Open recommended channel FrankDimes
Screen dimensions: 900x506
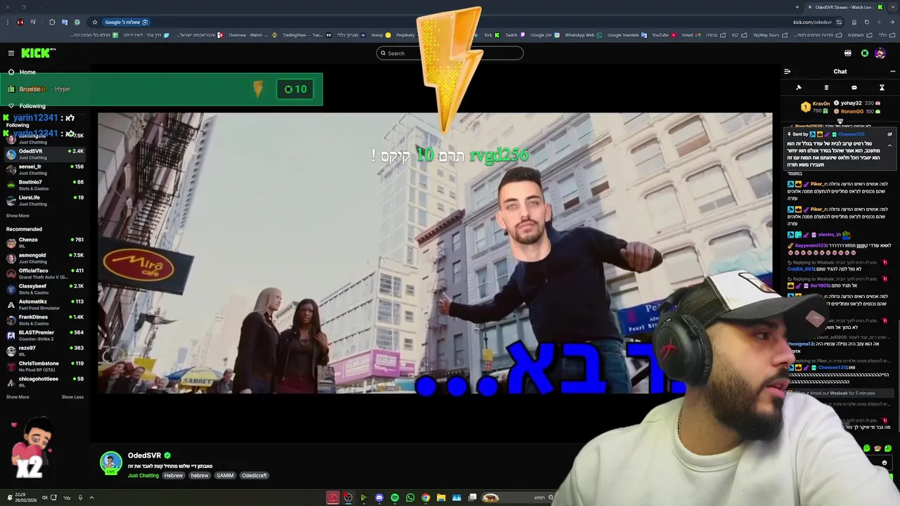pos(45,320)
